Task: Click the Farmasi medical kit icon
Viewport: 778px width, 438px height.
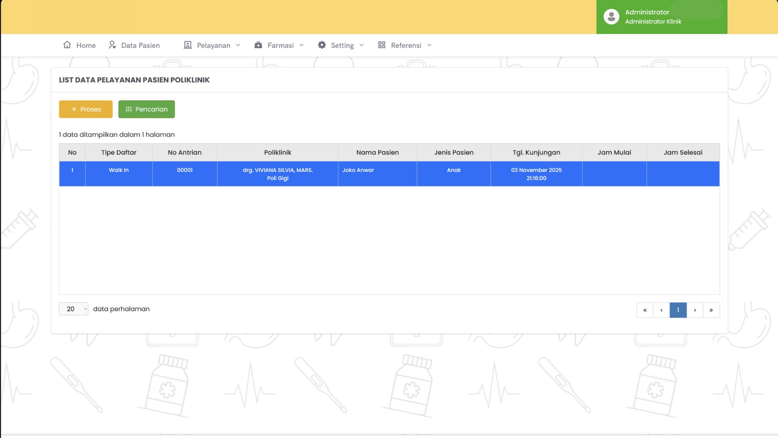Action: 258,45
